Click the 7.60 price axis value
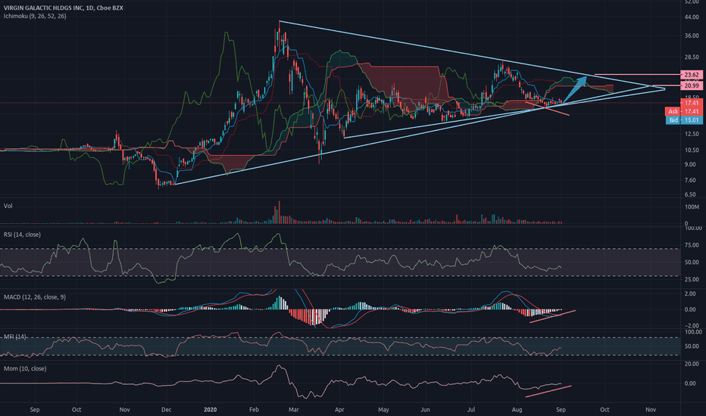Viewport: 706px width, 416px height. pos(690,180)
